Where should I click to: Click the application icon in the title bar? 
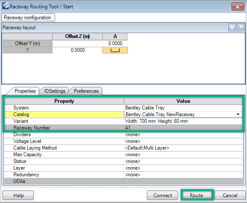[6, 6]
